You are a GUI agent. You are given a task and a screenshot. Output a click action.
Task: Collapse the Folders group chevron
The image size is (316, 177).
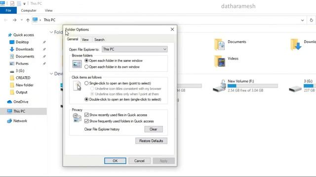[51, 32]
